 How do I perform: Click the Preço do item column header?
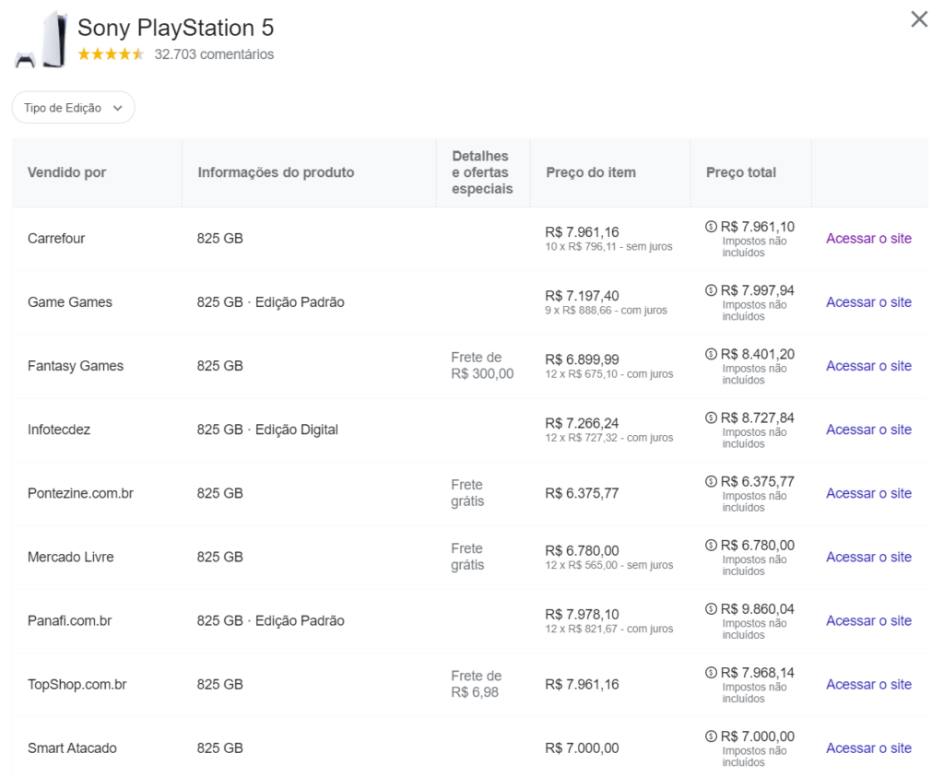(591, 172)
